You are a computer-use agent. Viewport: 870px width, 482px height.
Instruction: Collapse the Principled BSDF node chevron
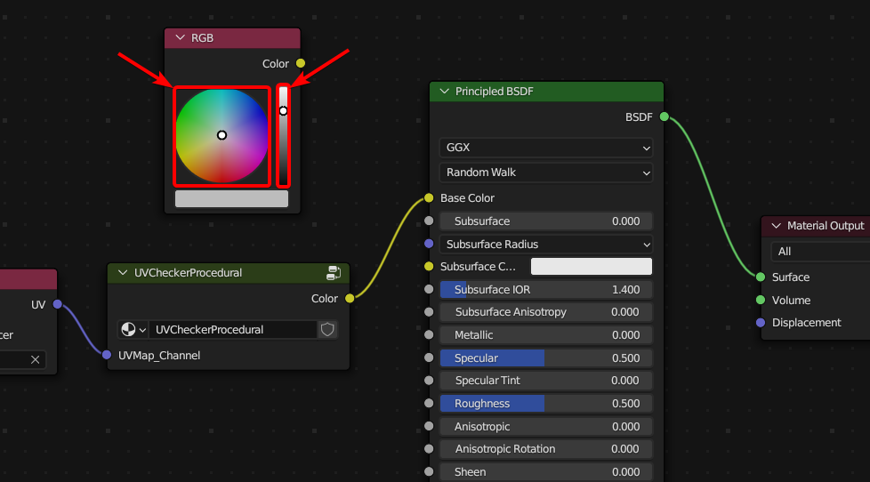[445, 91]
